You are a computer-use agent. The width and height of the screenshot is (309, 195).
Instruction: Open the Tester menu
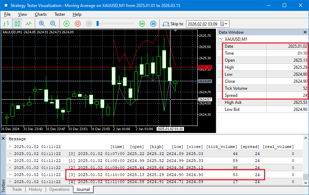(60, 14)
